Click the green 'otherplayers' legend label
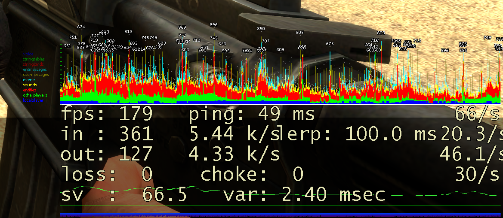The height and width of the screenshot is (218, 503). 35,95
